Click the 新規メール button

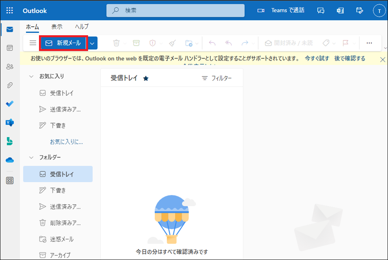pos(63,43)
